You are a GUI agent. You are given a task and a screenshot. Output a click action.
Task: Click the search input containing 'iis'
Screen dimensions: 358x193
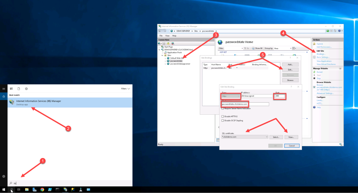70,183
